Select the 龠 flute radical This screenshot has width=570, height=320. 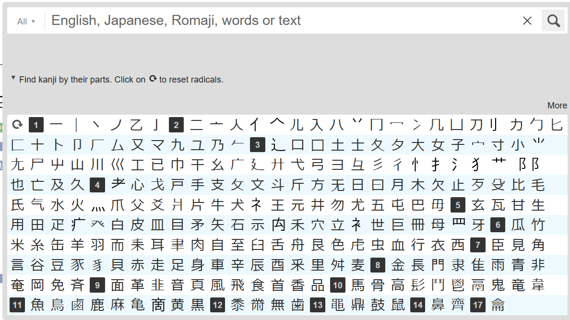click(x=498, y=305)
